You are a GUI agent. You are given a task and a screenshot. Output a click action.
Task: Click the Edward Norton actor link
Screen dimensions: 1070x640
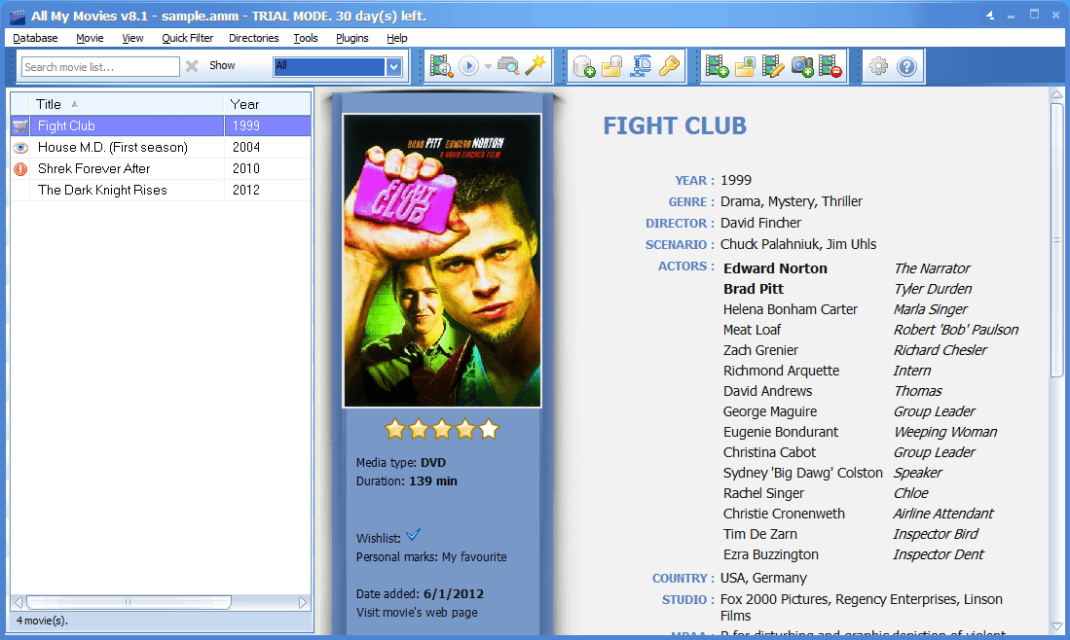click(x=775, y=268)
